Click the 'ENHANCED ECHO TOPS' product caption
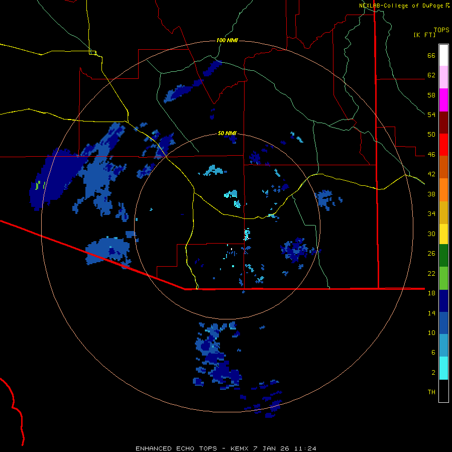Screen dimensions: 452x452 [176, 448]
